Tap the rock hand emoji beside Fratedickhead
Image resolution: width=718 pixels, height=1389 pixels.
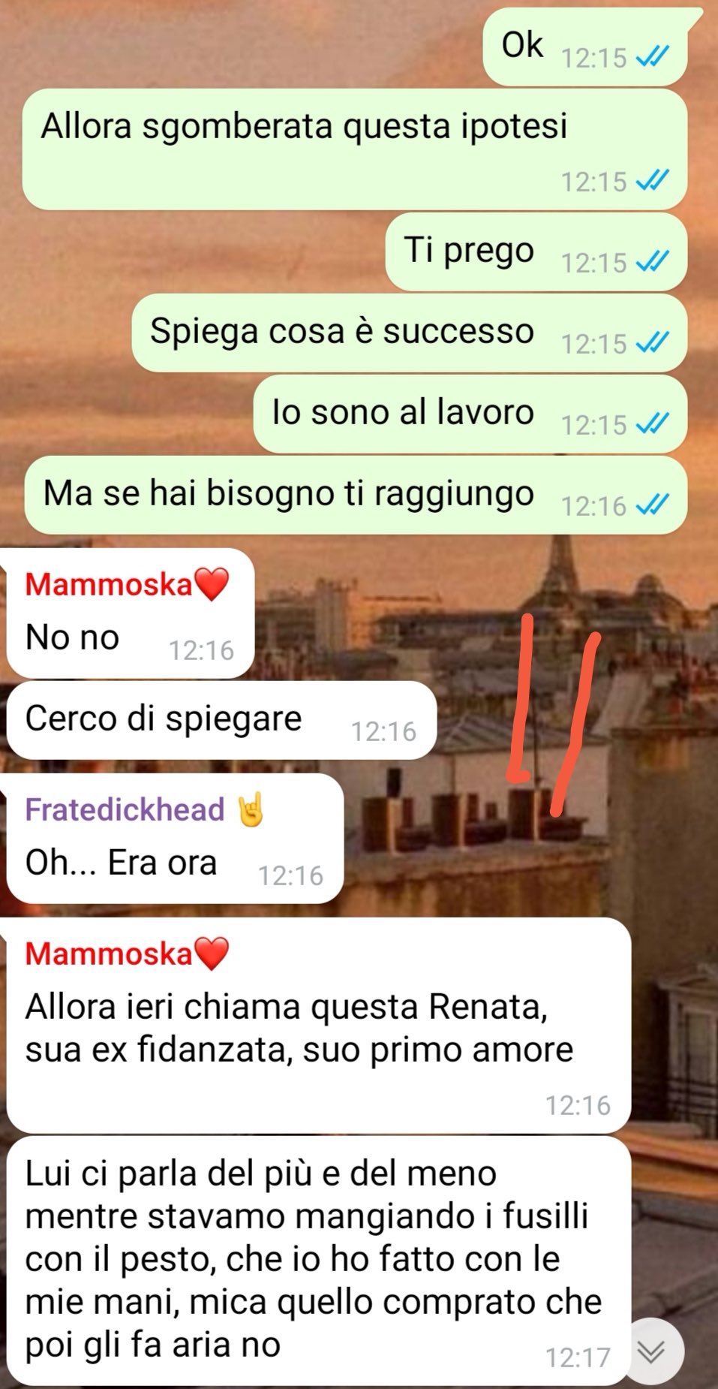click(x=251, y=809)
